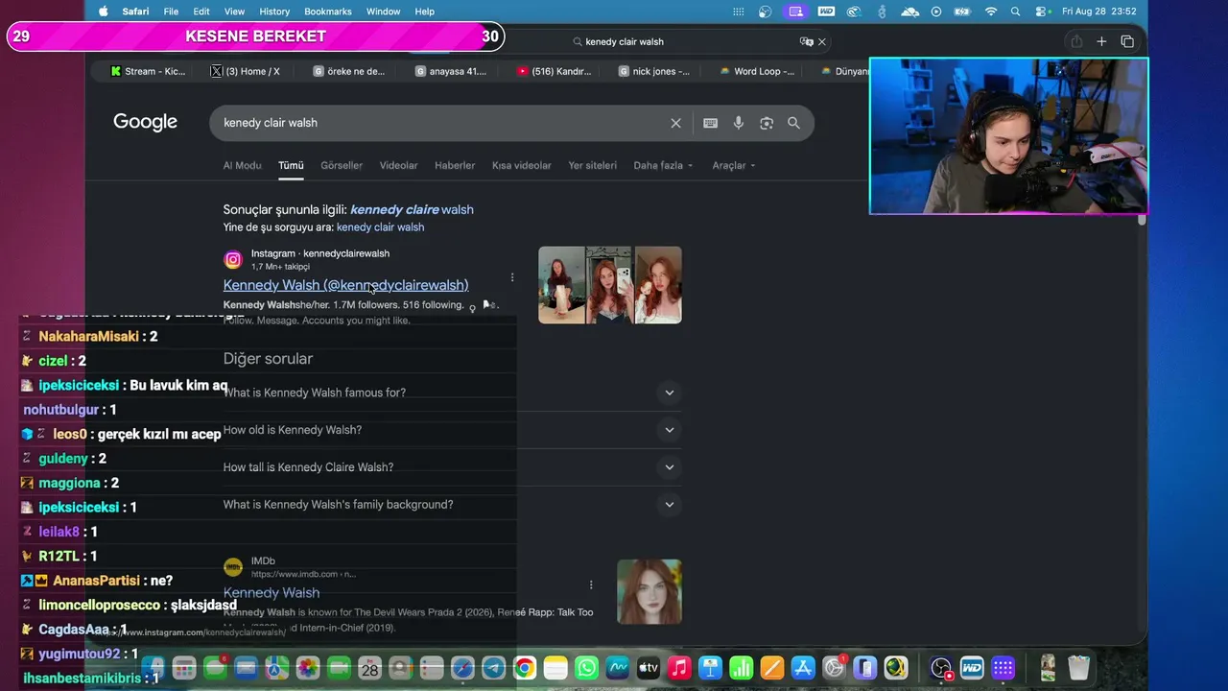The height and width of the screenshot is (691, 1228).
Task: Open Numbers from the Dock
Action: pyautogui.click(x=741, y=668)
